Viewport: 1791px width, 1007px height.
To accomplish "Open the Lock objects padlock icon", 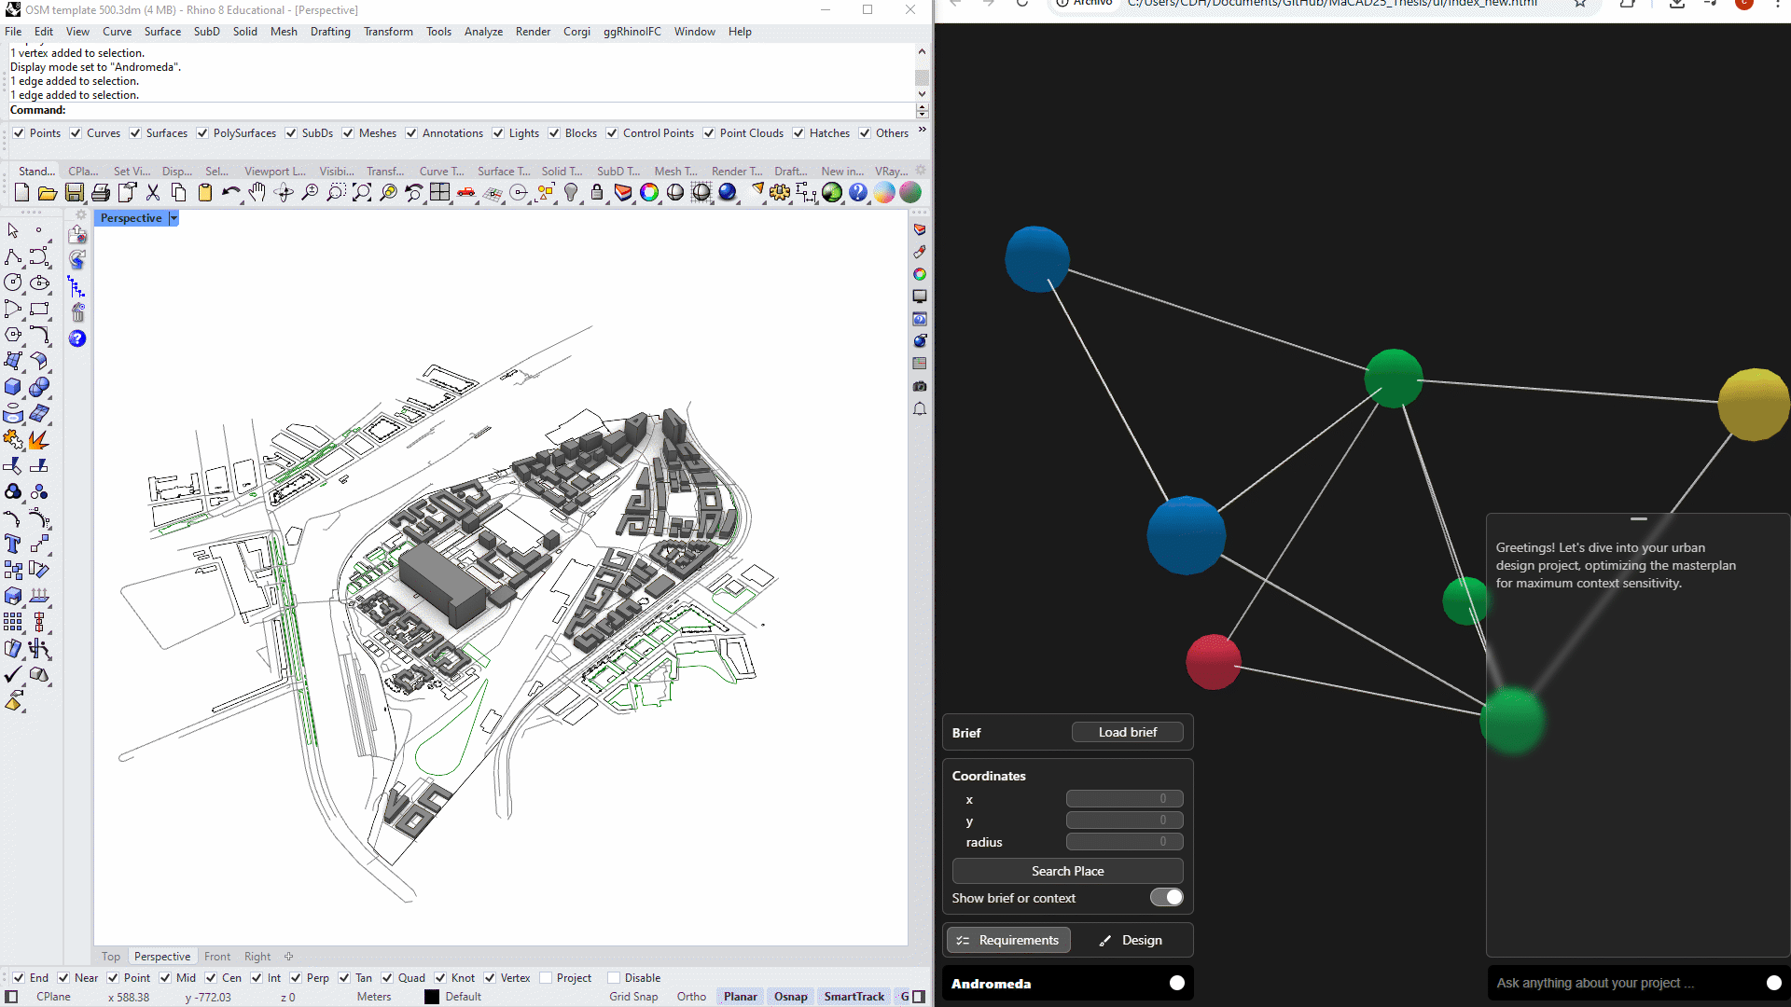I will point(597,193).
